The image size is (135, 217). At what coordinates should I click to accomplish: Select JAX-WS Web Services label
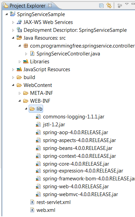pyautogui.click(x=48, y=22)
